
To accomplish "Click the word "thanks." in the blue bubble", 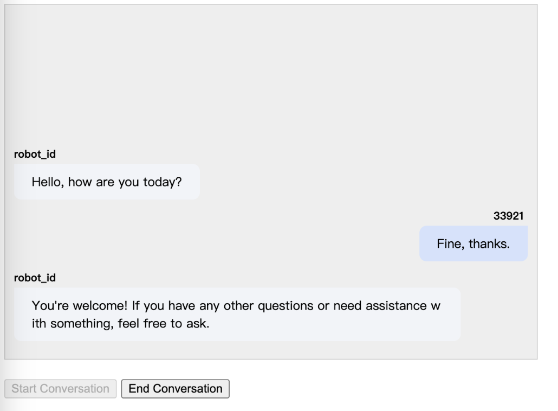I will pos(489,244).
